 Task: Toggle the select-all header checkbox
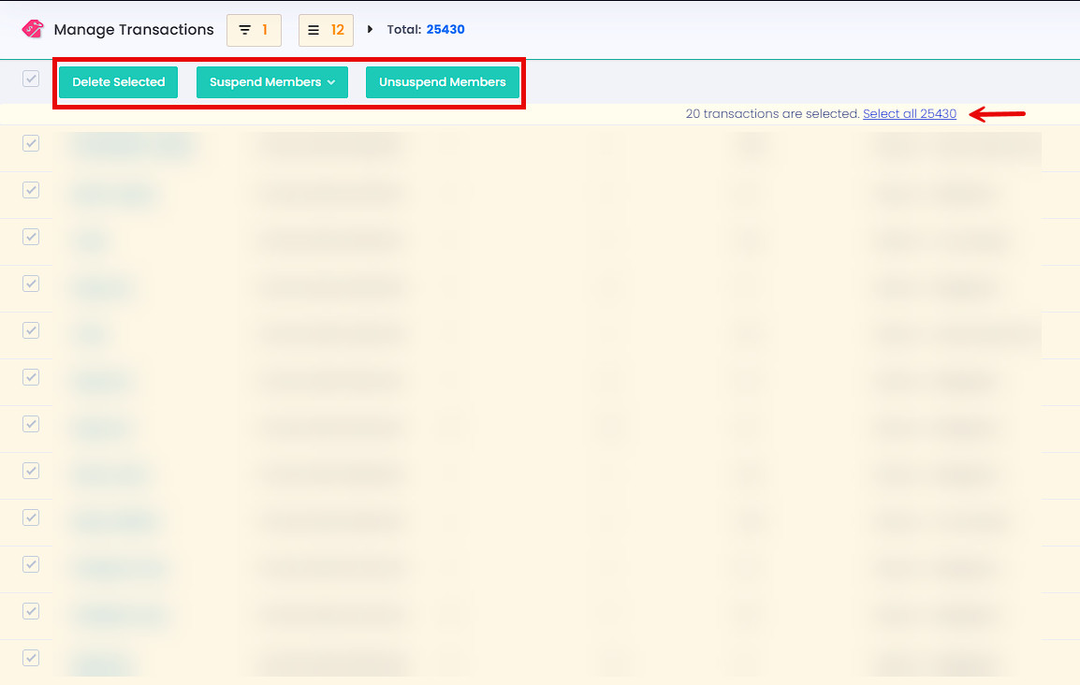tap(31, 79)
